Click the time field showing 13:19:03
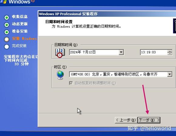 [154, 52]
